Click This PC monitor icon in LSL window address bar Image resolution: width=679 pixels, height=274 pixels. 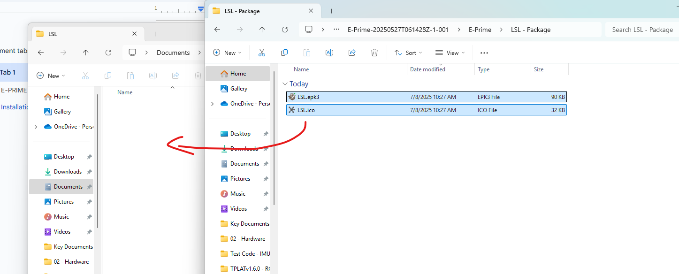tap(133, 53)
